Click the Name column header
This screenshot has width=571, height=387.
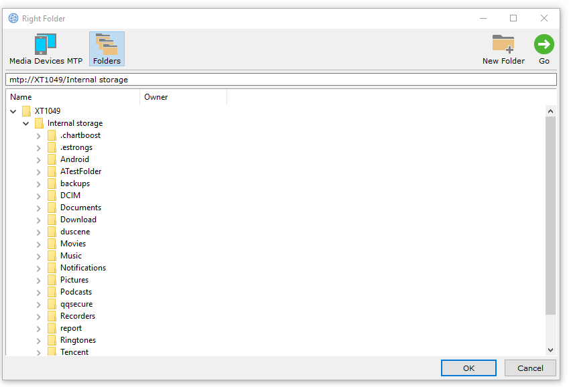pyautogui.click(x=72, y=97)
